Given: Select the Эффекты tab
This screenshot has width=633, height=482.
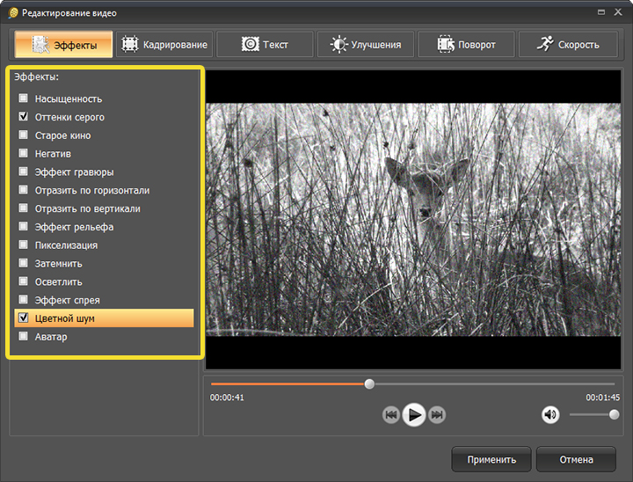Looking at the screenshot, I should (x=63, y=44).
